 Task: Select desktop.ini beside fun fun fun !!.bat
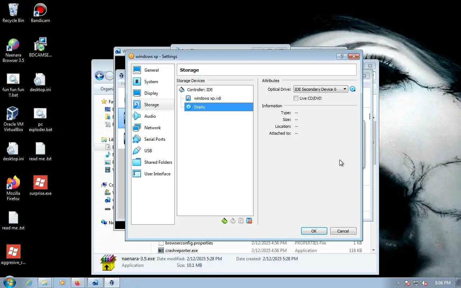[x=40, y=82]
